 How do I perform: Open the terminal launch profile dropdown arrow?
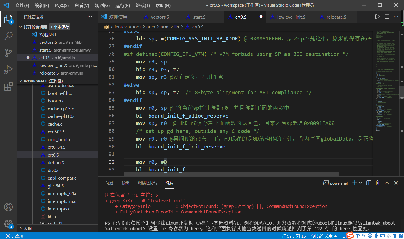coord(361,183)
